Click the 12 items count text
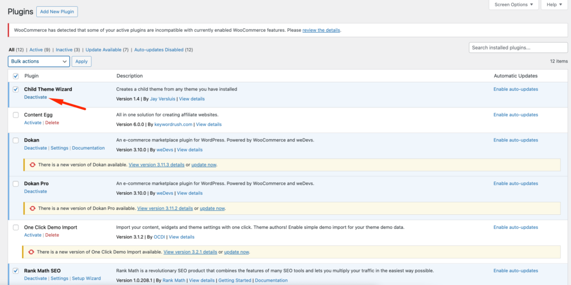 (559, 61)
